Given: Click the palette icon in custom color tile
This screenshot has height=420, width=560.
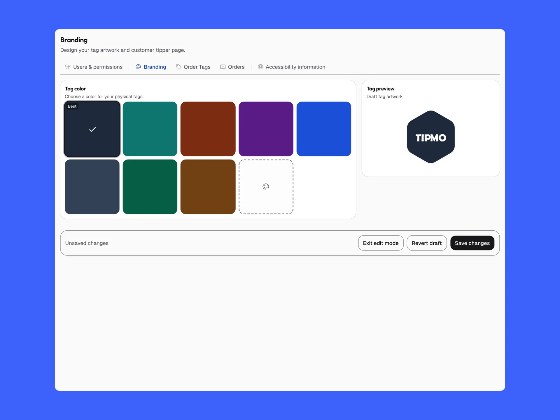Looking at the screenshot, I should (x=266, y=187).
